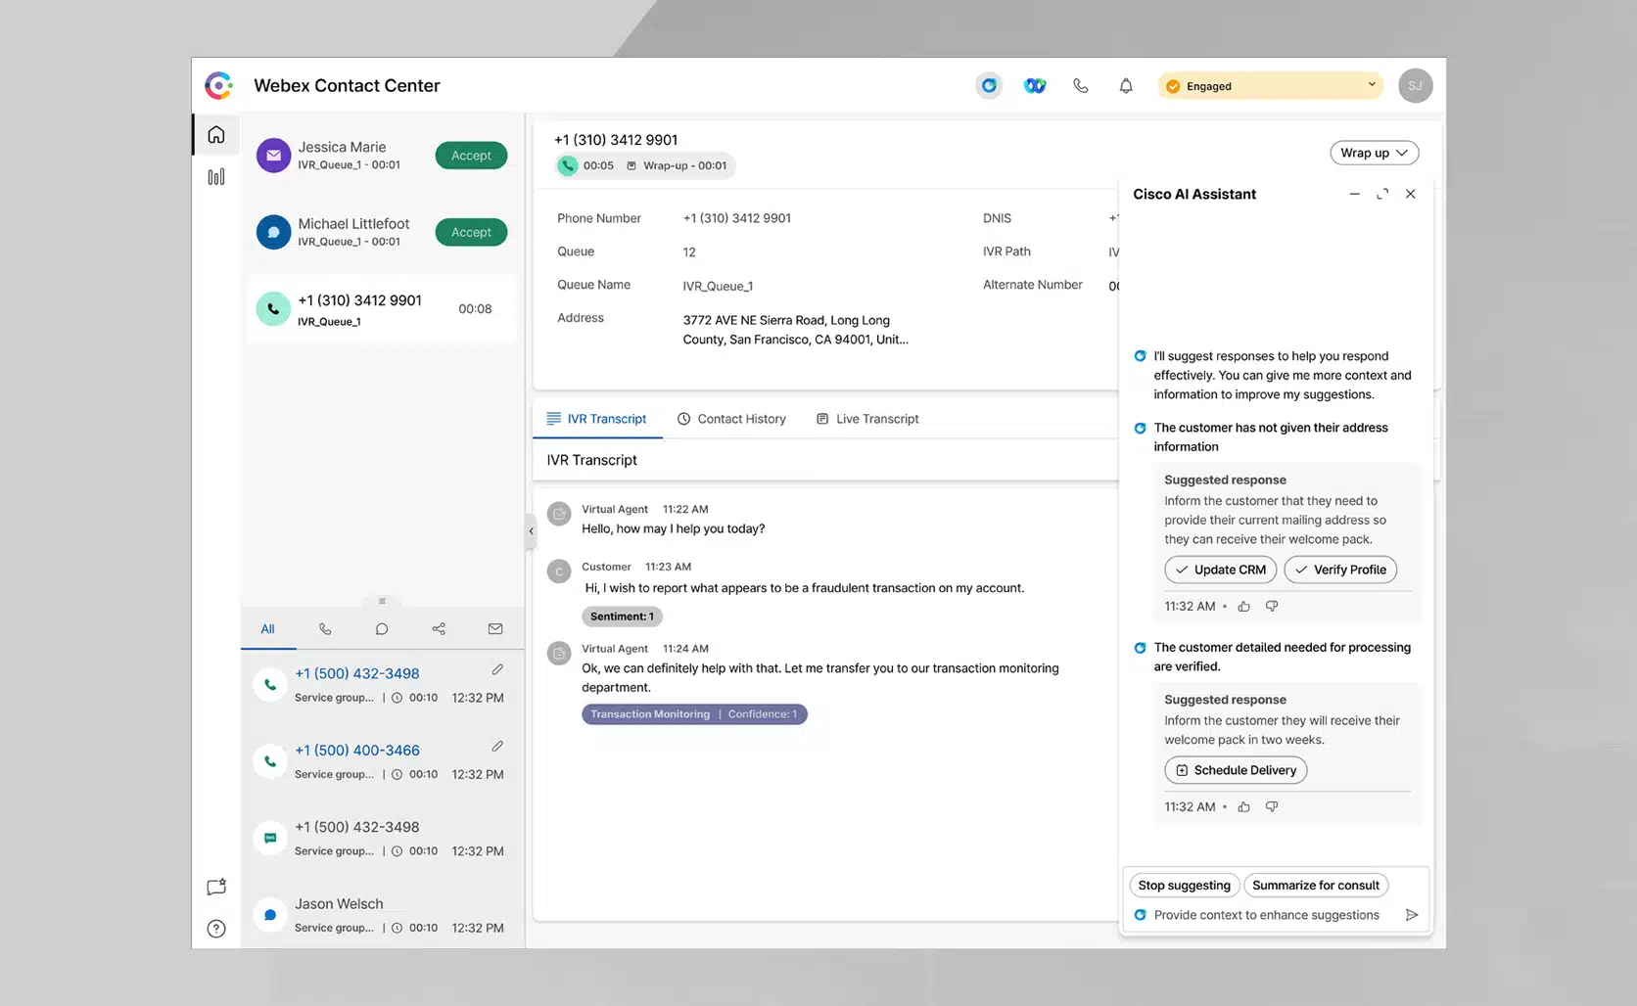
Task: Give thumbs up on the Schedule Delivery suggestion
Action: [1244, 807]
